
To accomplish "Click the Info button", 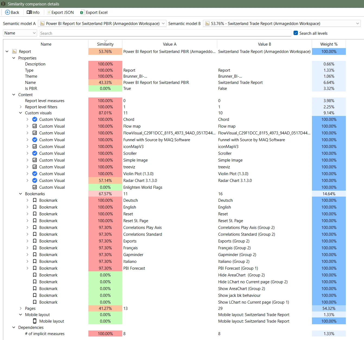I will pyautogui.click(x=33, y=12).
